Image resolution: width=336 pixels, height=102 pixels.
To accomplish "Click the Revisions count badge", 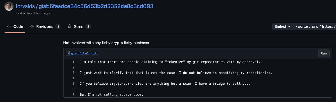I will [58, 27].
